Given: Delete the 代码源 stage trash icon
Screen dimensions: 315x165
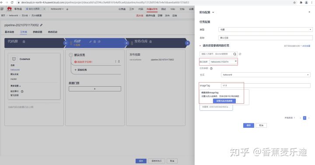Looking at the screenshot, I should coord(24,42).
